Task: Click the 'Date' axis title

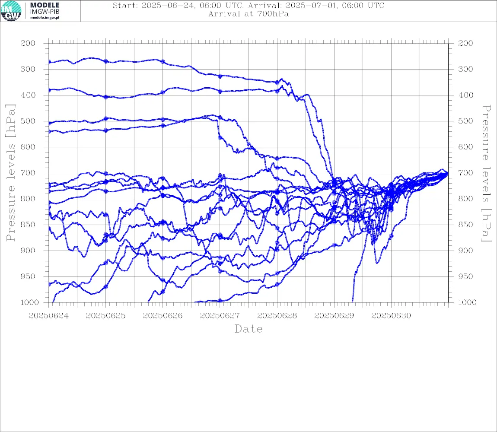Action: pyautogui.click(x=248, y=329)
